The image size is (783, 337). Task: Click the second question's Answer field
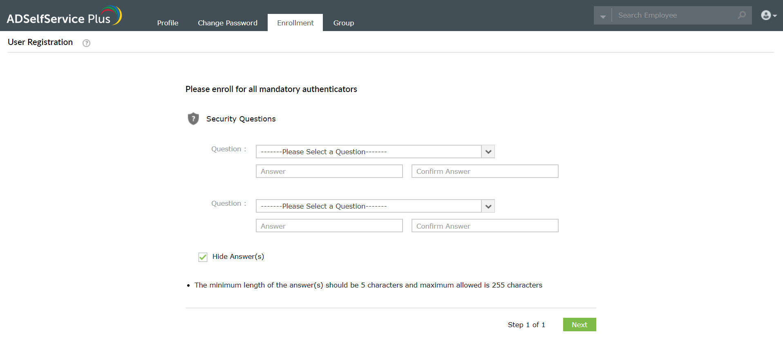329,226
